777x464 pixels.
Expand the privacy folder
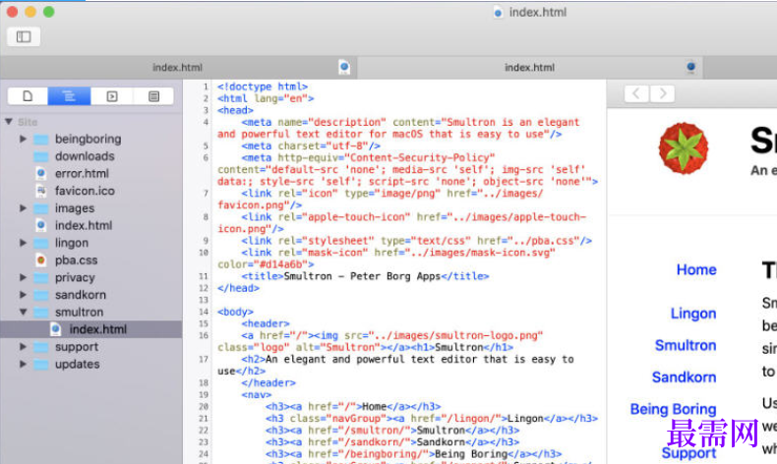pyautogui.click(x=23, y=278)
